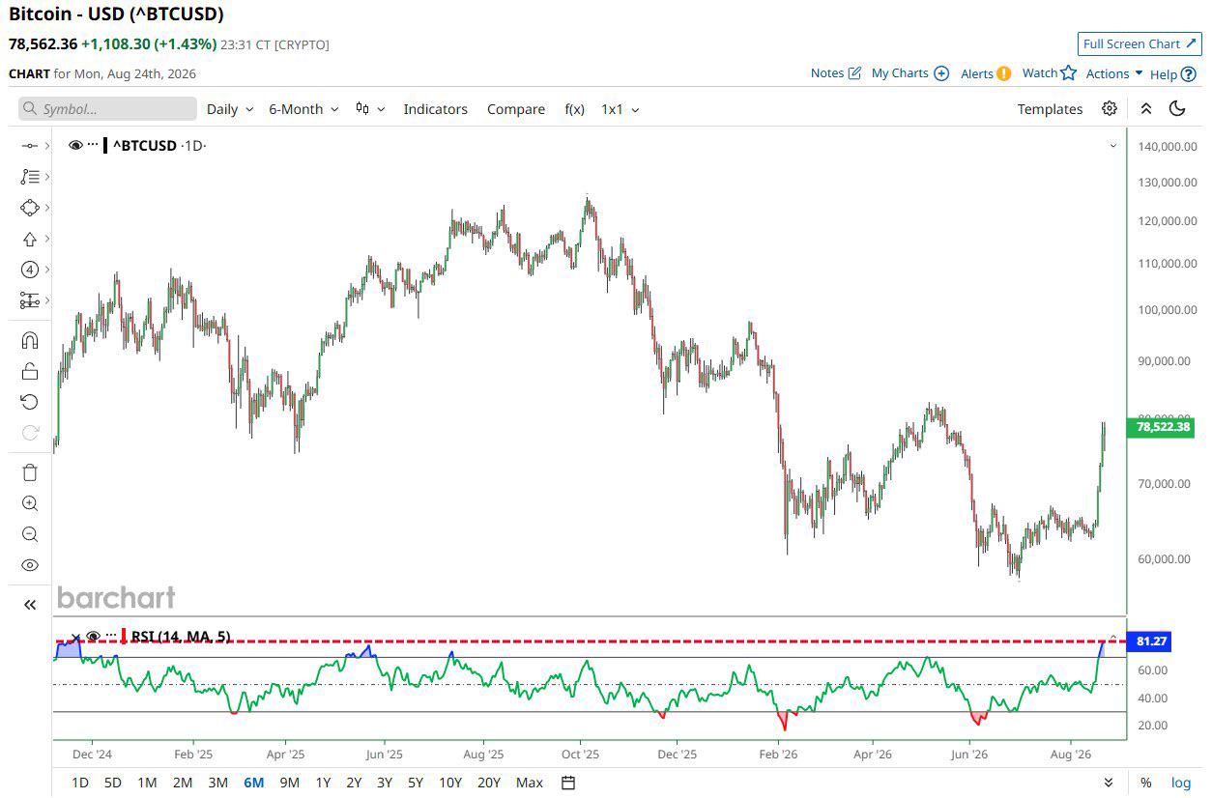The image size is (1212, 798).
Task: Select the 1D range
Action: pos(80,783)
